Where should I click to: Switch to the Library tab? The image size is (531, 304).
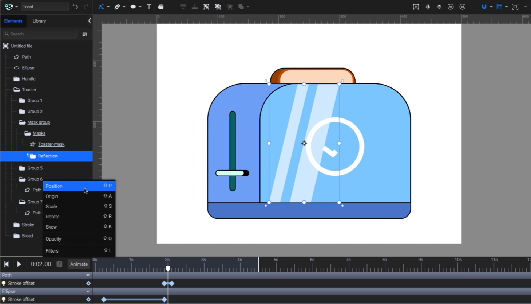(x=39, y=21)
